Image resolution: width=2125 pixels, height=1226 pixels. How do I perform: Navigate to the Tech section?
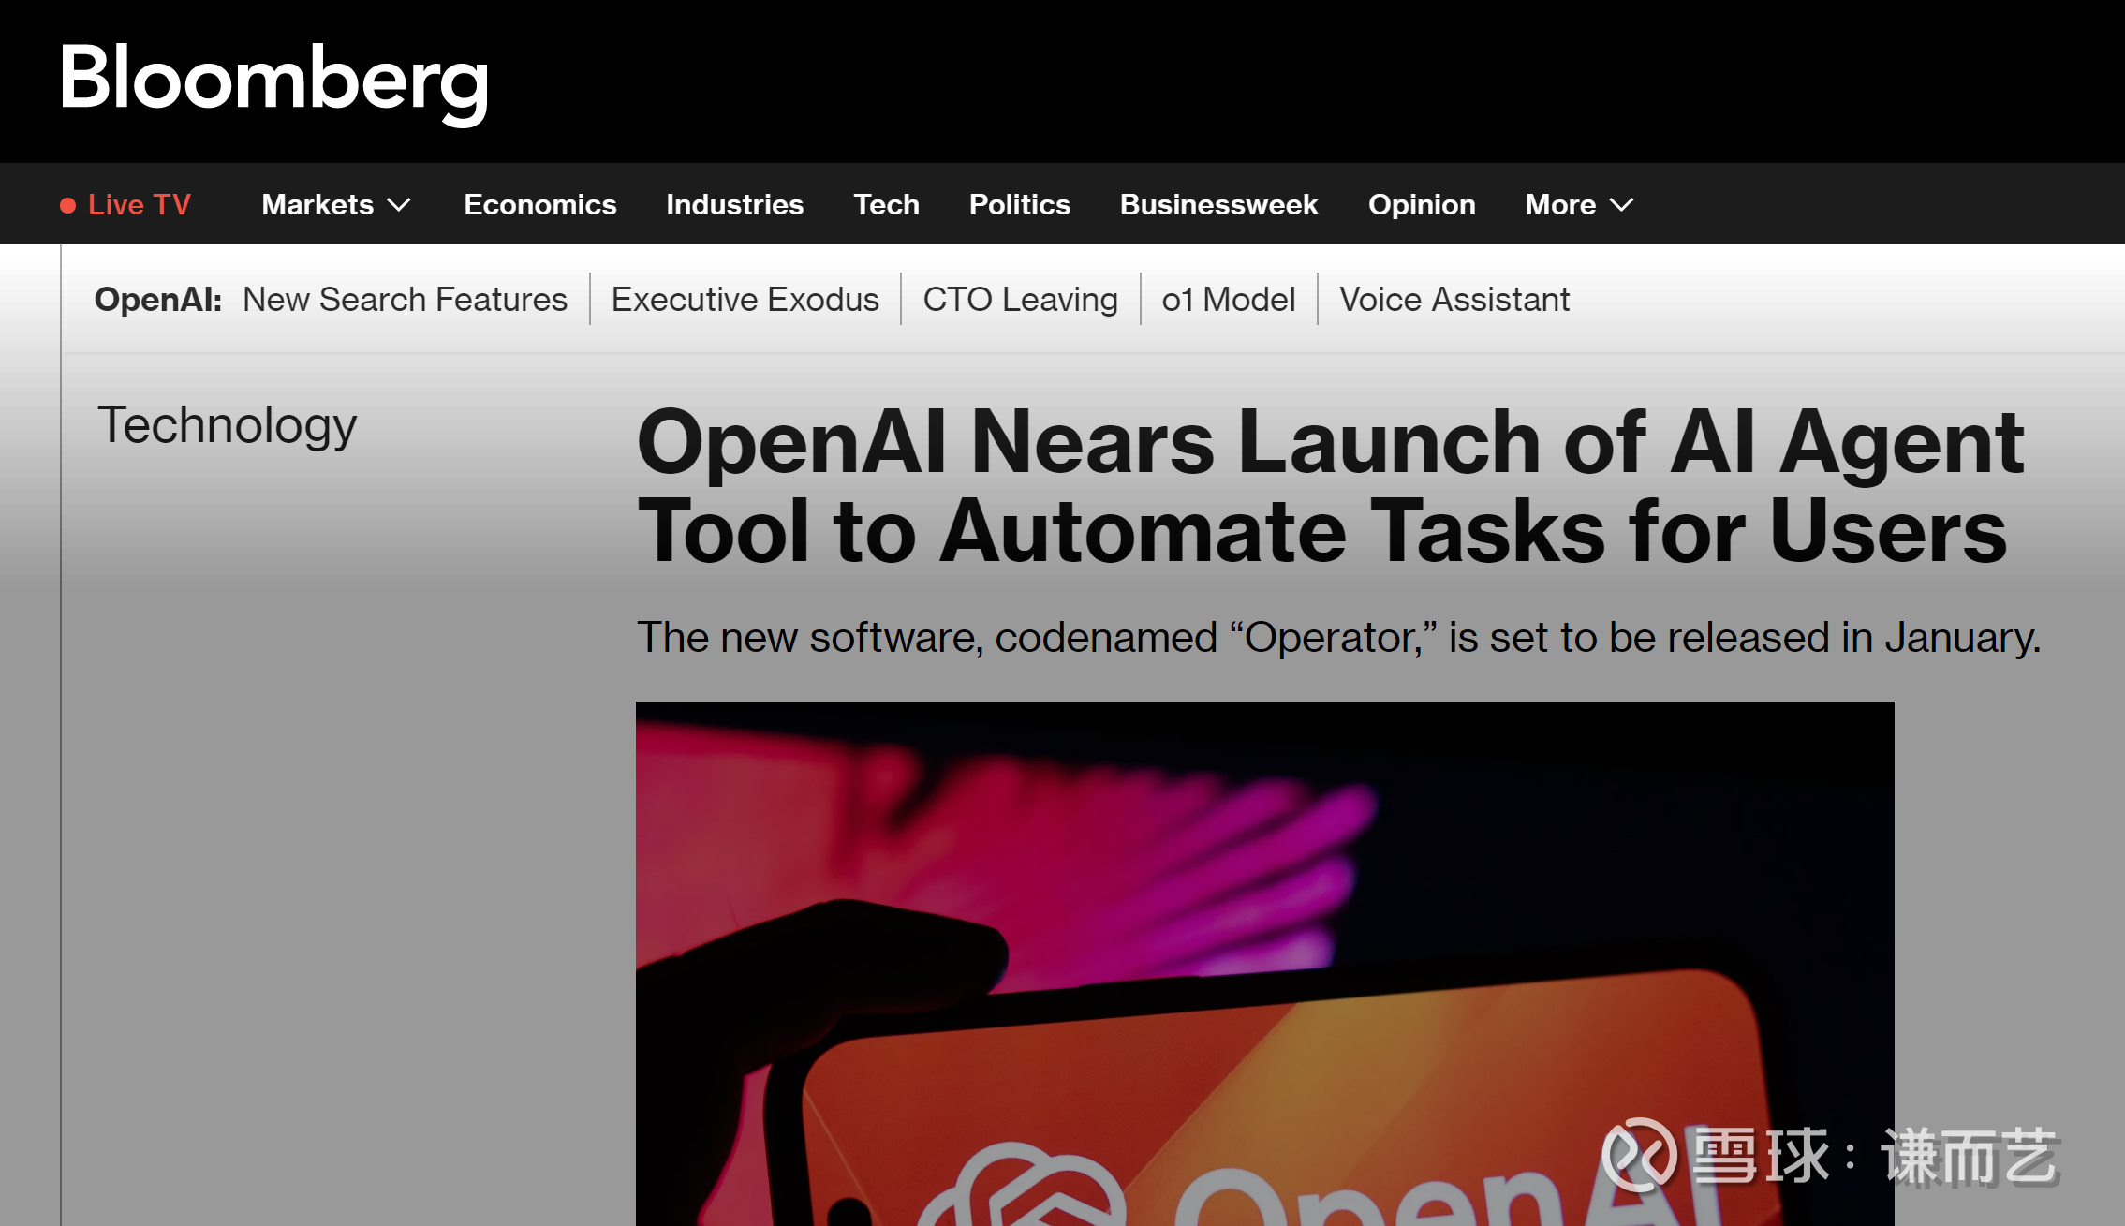click(886, 205)
